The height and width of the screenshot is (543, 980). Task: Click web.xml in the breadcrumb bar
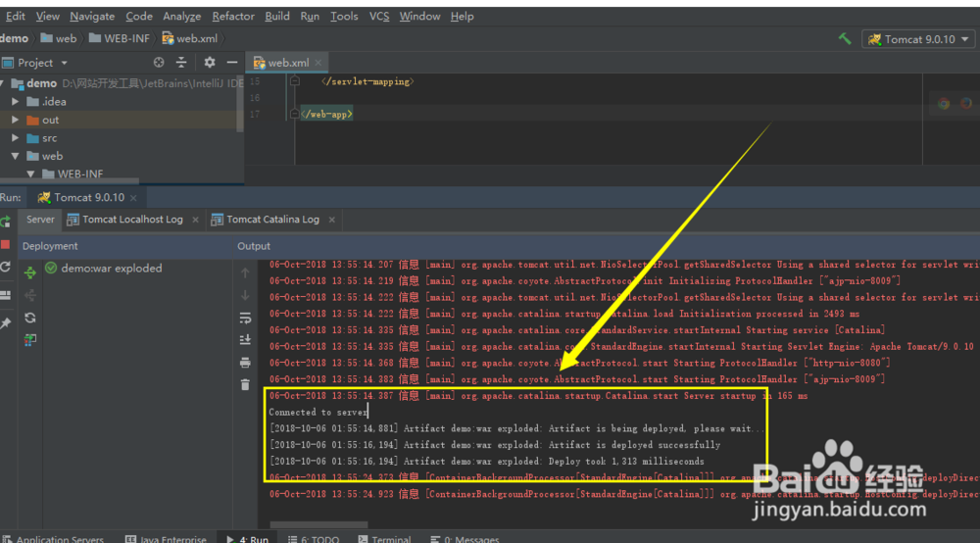click(190, 39)
